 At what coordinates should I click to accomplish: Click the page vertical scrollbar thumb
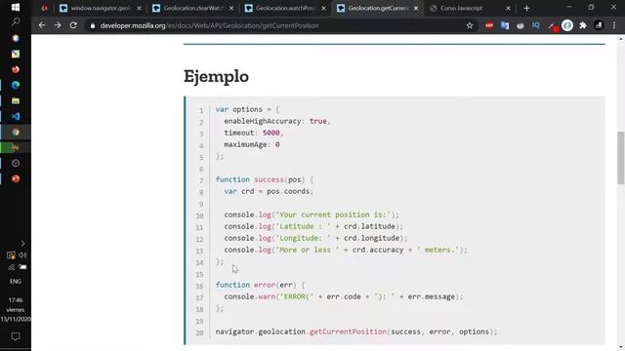tap(621, 158)
